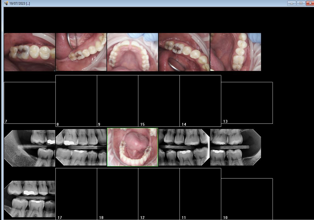Click the application icon in title bar
Image resolution: width=314 pixels, height=220 pixels.
[x=6, y=3]
